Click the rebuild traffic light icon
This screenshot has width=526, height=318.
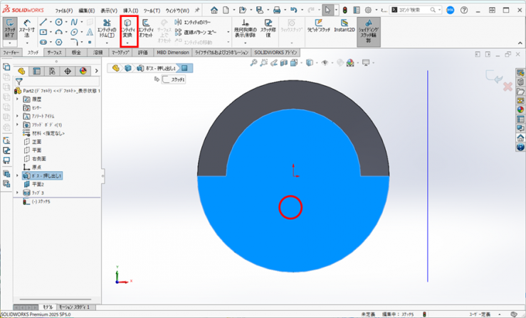point(344,11)
